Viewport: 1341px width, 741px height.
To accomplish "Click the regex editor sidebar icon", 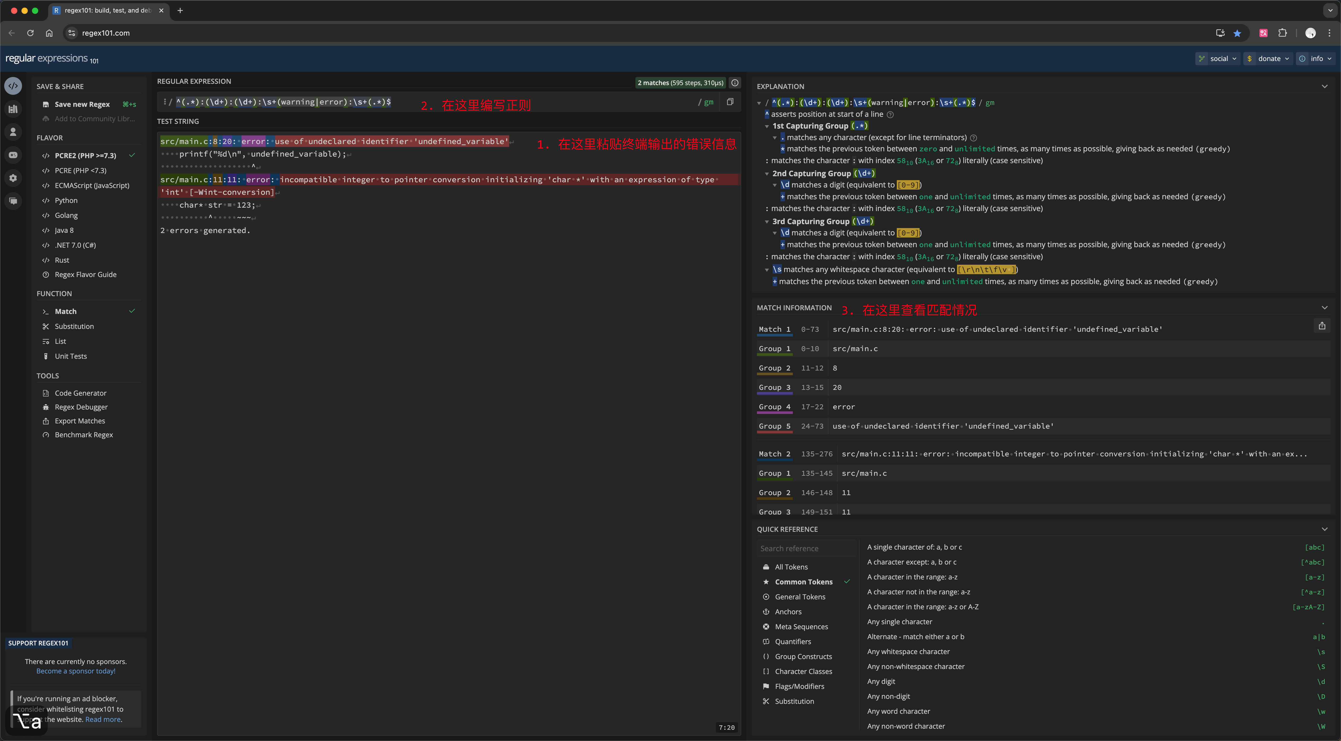I will [14, 86].
